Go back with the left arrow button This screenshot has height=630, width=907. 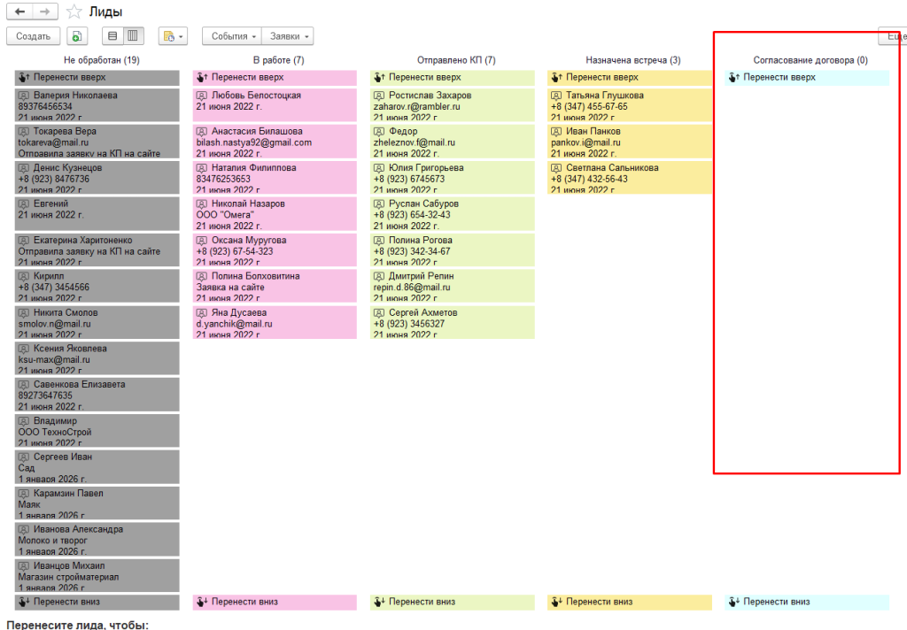tap(19, 12)
